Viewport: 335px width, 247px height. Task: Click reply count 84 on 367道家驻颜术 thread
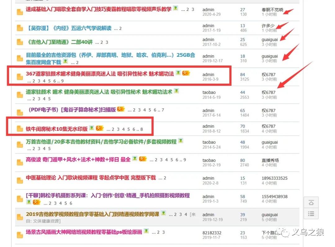click(243, 74)
